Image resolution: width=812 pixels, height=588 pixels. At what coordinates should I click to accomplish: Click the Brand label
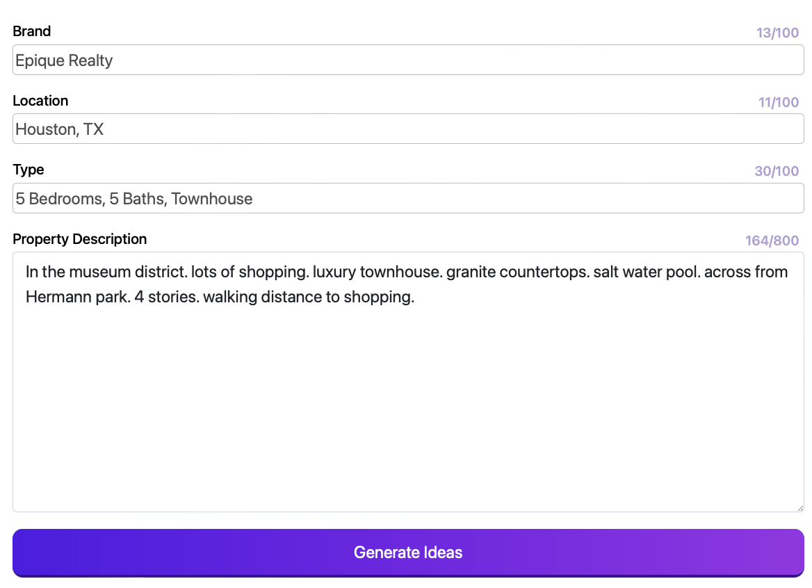(32, 31)
